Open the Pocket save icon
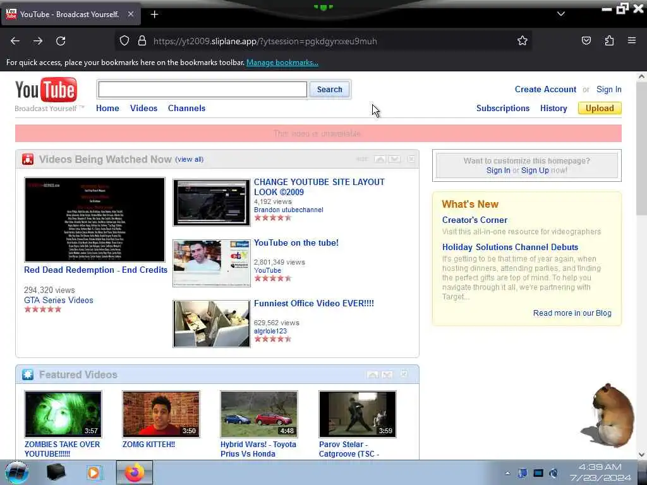The height and width of the screenshot is (485, 647). coord(586,40)
